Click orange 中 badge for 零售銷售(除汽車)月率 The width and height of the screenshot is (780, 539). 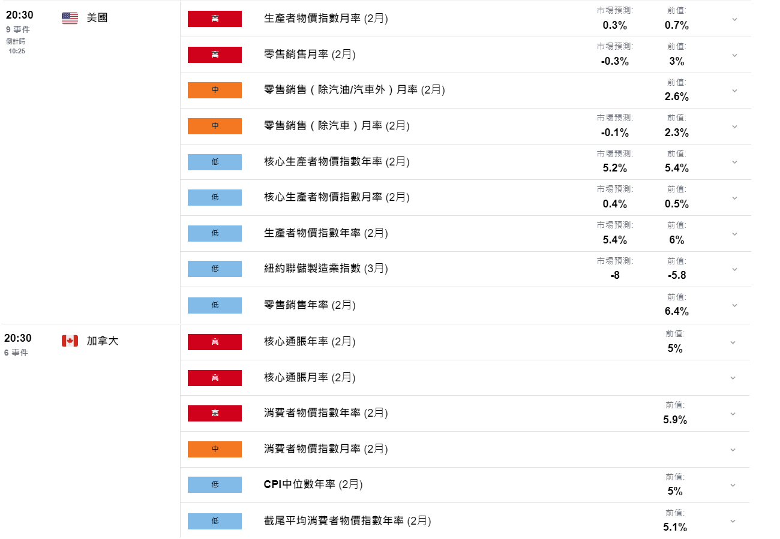(215, 126)
